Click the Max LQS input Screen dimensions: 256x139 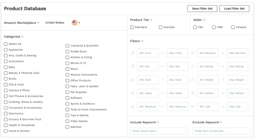point(238,106)
